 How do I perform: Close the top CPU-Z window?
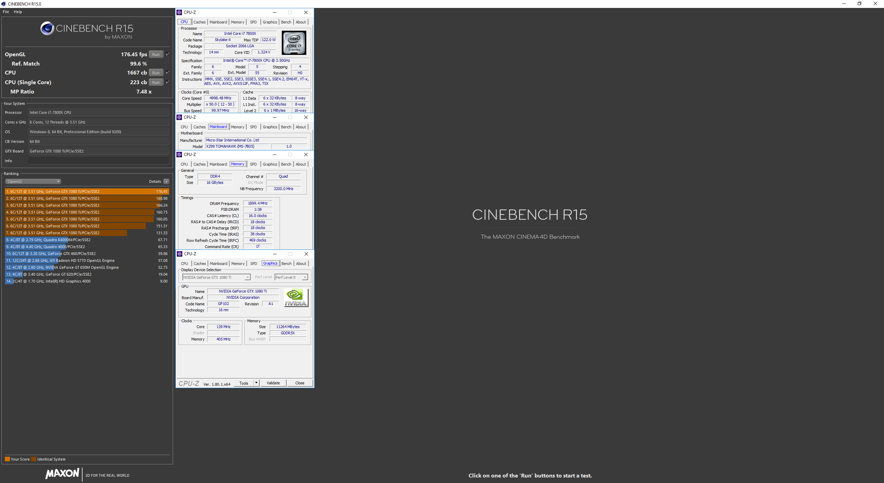306,12
